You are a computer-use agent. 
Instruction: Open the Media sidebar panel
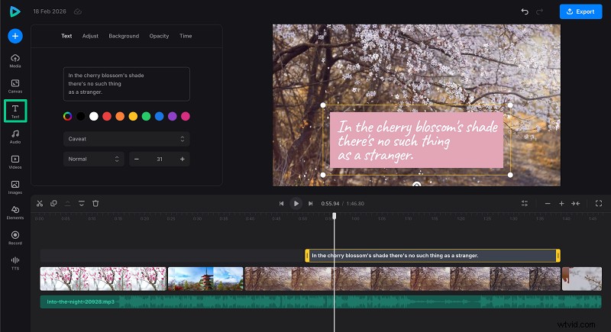[x=15, y=61]
